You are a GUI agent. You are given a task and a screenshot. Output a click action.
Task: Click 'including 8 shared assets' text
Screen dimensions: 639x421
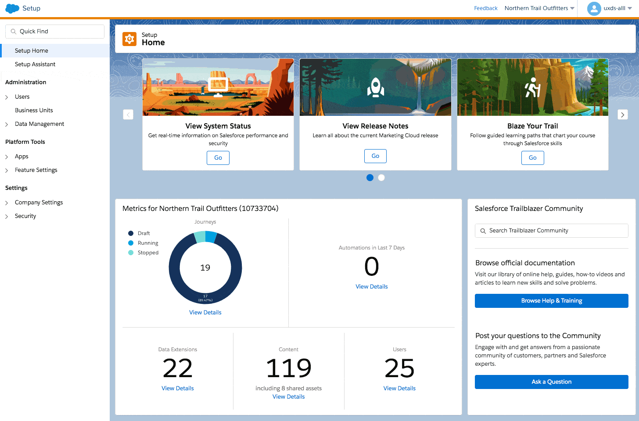coord(289,389)
